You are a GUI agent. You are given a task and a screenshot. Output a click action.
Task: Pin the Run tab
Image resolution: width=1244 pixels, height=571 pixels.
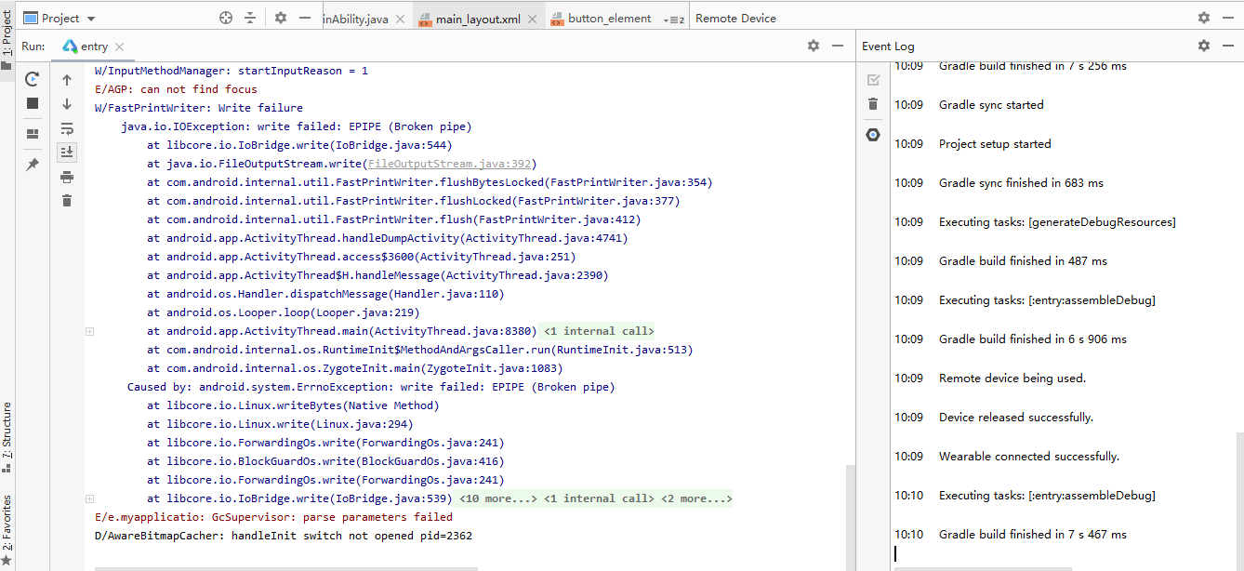[x=33, y=165]
